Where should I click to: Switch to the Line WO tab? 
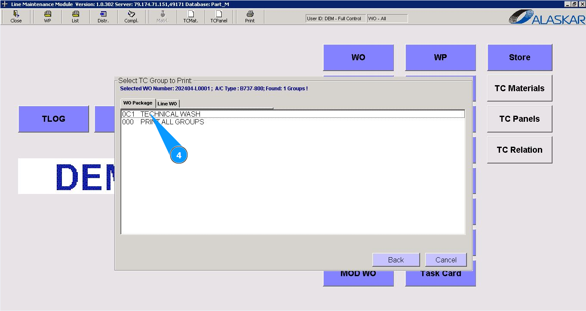point(167,104)
